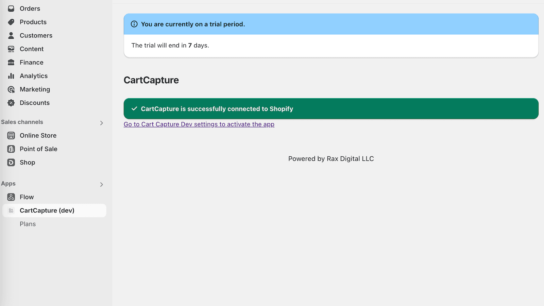The height and width of the screenshot is (306, 544).
Task: Click the Point of Sale icon
Action: [x=11, y=149]
